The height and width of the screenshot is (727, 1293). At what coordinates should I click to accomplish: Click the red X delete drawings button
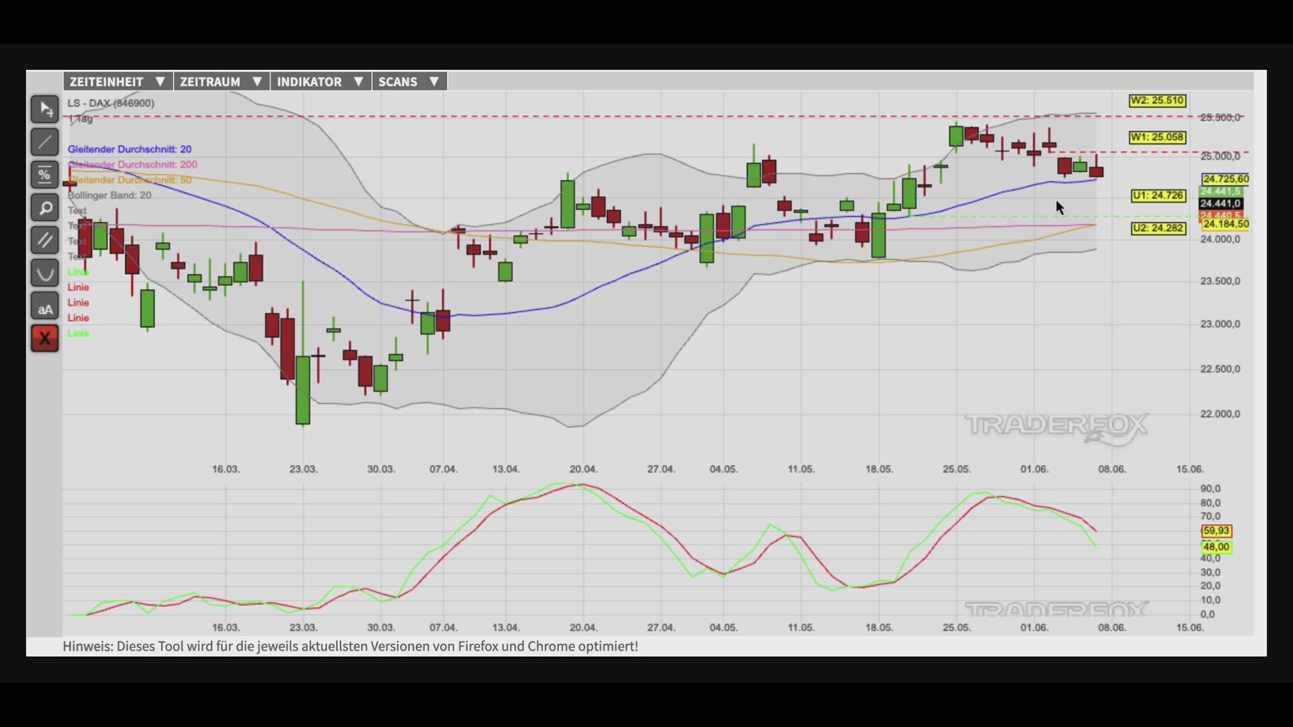pos(44,339)
